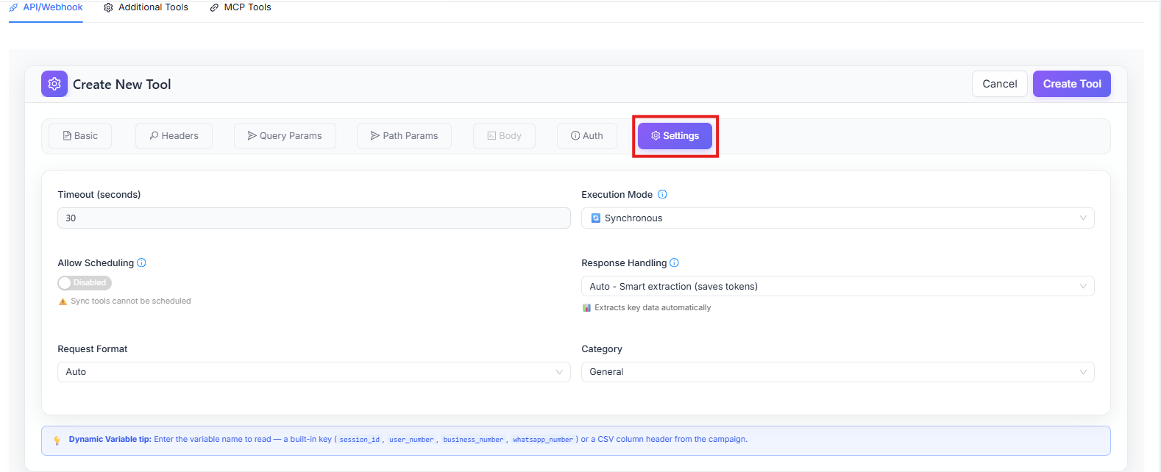Click the Sync tools cannot be scheduled text
The height and width of the screenshot is (472, 1161).
click(x=131, y=301)
